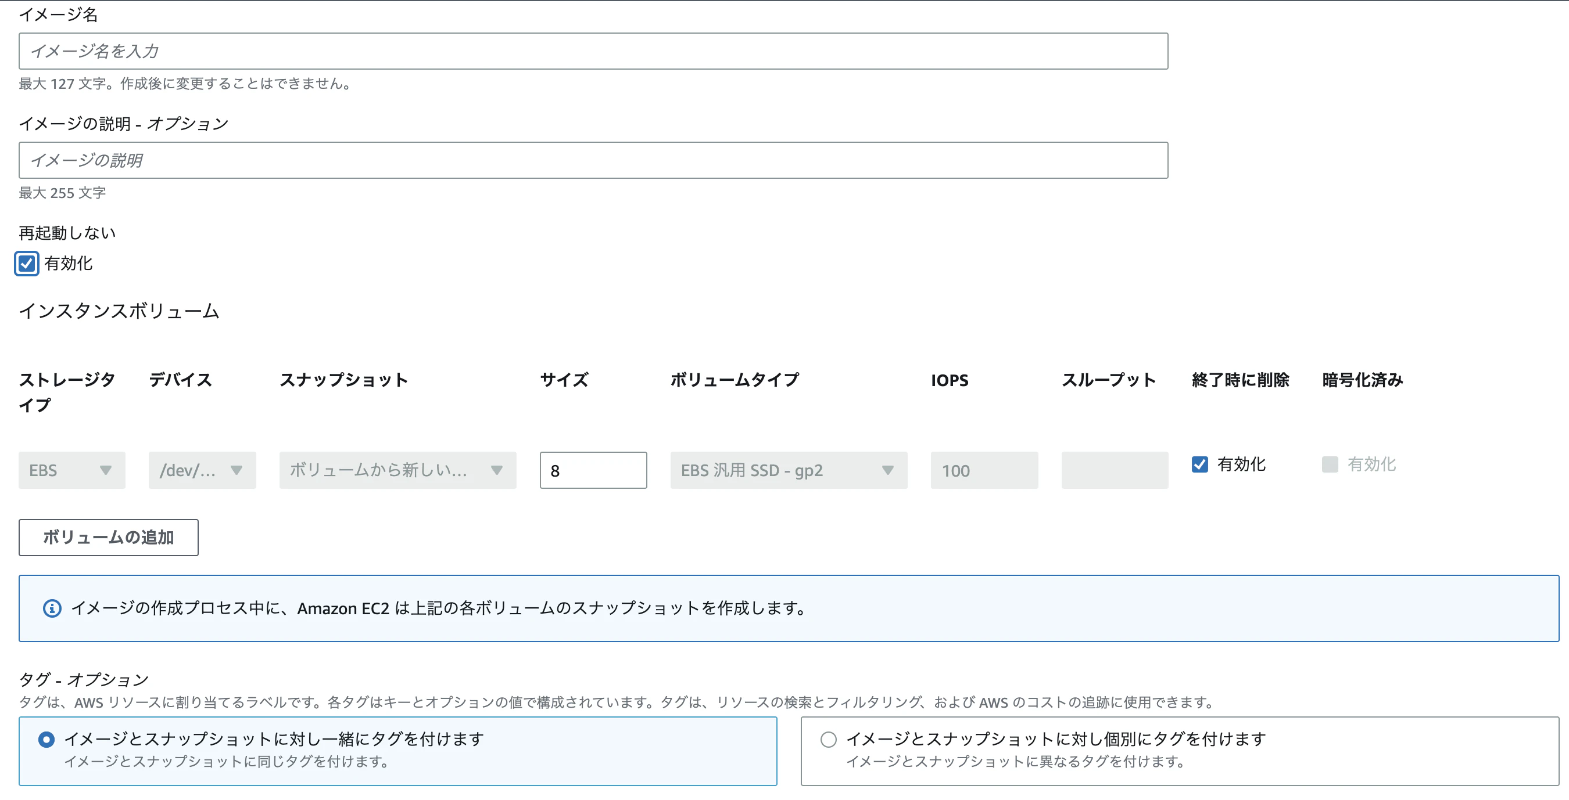Click the スナップショット column header
Viewport: 1569px width, 800px height.
tap(343, 380)
